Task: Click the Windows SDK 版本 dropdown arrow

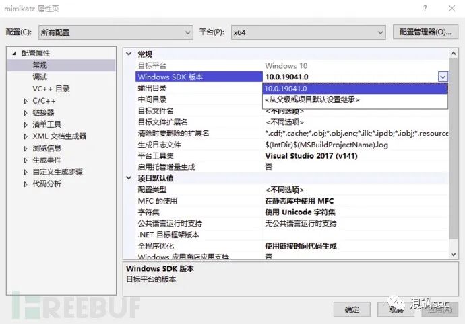Action: click(443, 77)
